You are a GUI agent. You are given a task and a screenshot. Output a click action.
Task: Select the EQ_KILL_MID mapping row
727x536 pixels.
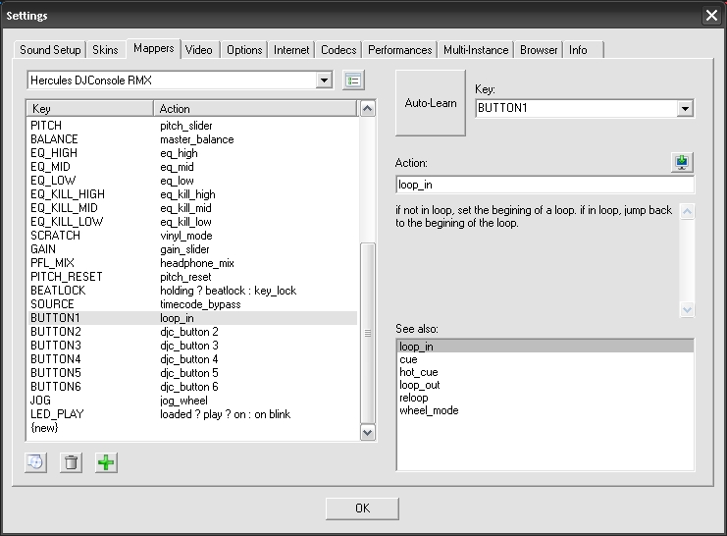pyautogui.click(x=192, y=208)
